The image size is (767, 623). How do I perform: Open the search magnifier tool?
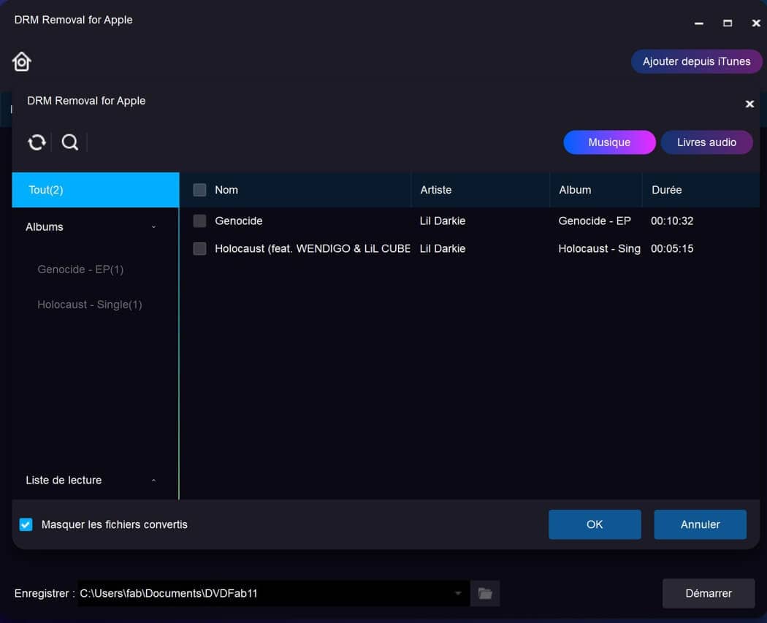tap(70, 142)
